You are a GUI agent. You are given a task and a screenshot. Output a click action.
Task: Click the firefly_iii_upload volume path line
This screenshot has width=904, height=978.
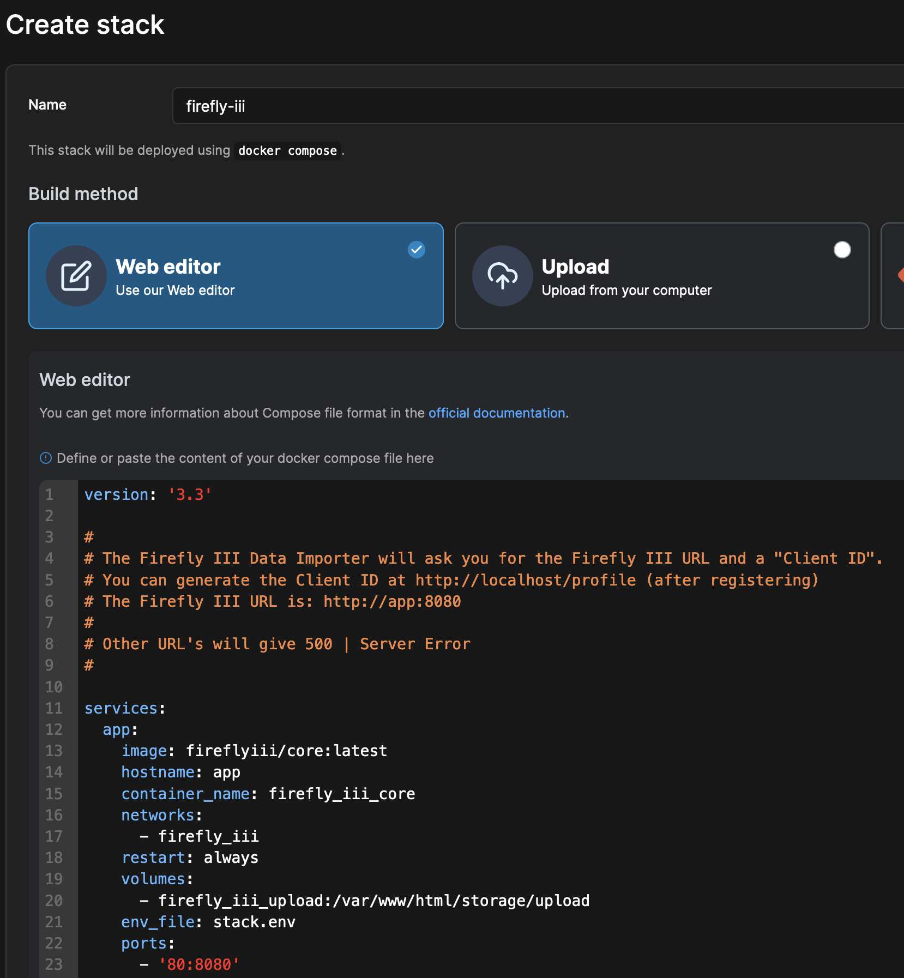tap(373, 901)
